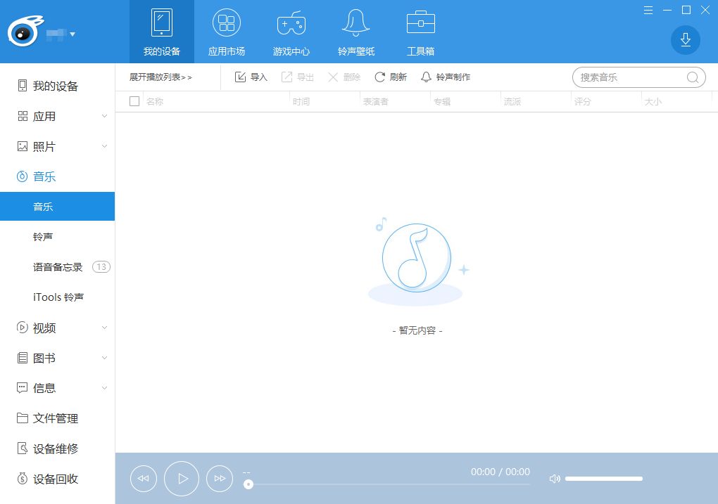Expand the 照片 sidebar section
Image resolution: width=718 pixels, height=504 pixels.
click(x=104, y=147)
